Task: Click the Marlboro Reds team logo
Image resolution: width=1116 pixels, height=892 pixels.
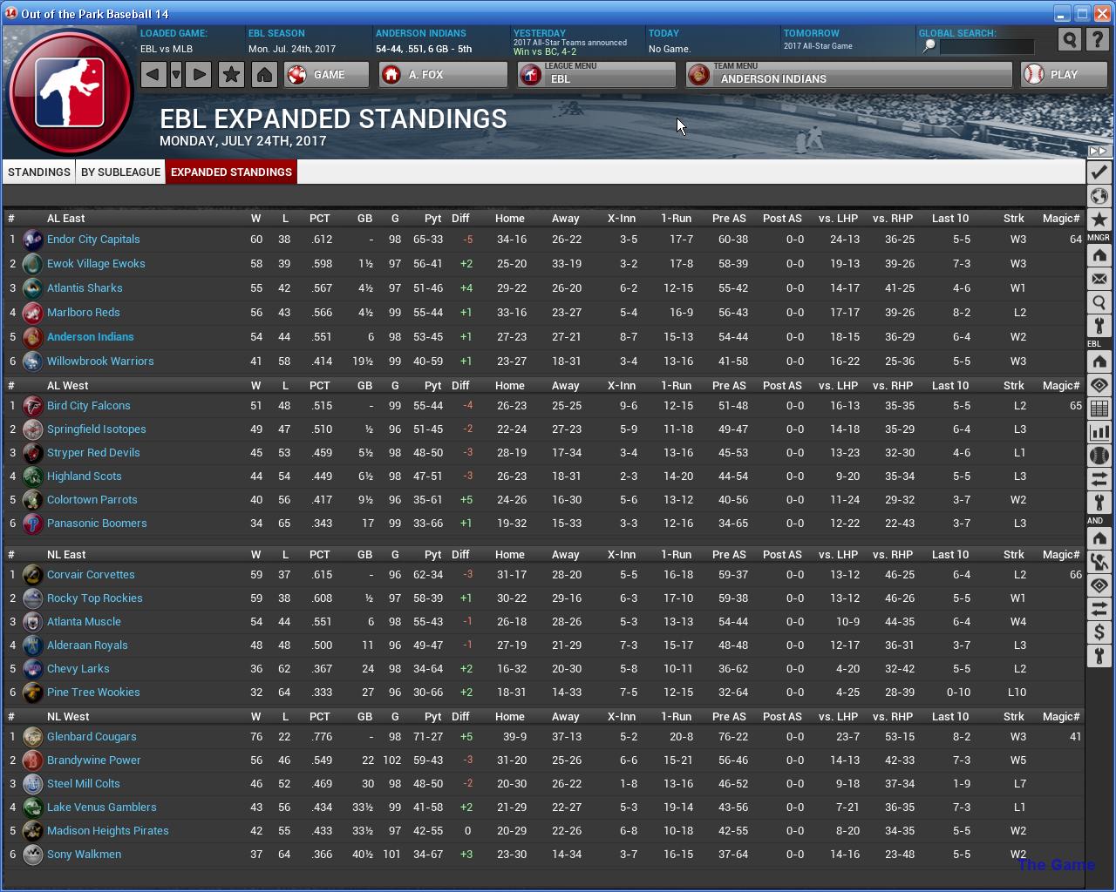Action: click(32, 313)
